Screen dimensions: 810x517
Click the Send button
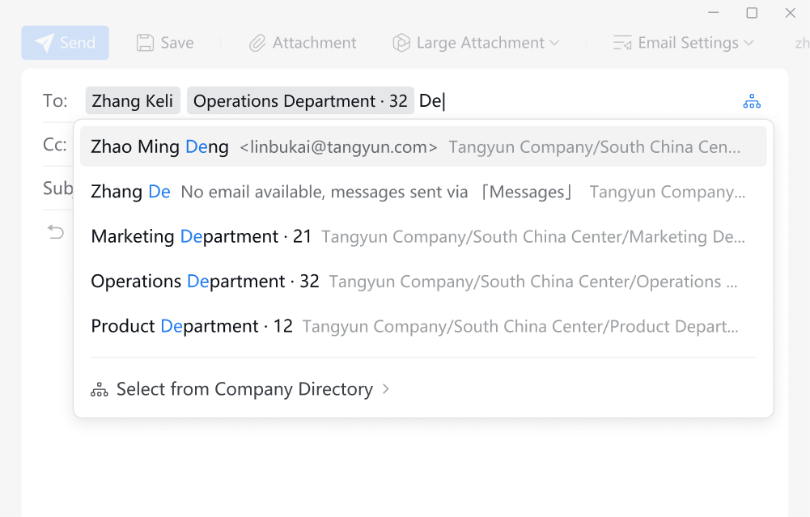(x=65, y=43)
